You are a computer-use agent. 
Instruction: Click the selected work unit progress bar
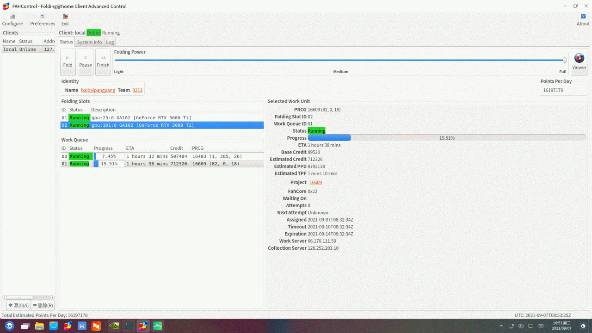pos(447,138)
